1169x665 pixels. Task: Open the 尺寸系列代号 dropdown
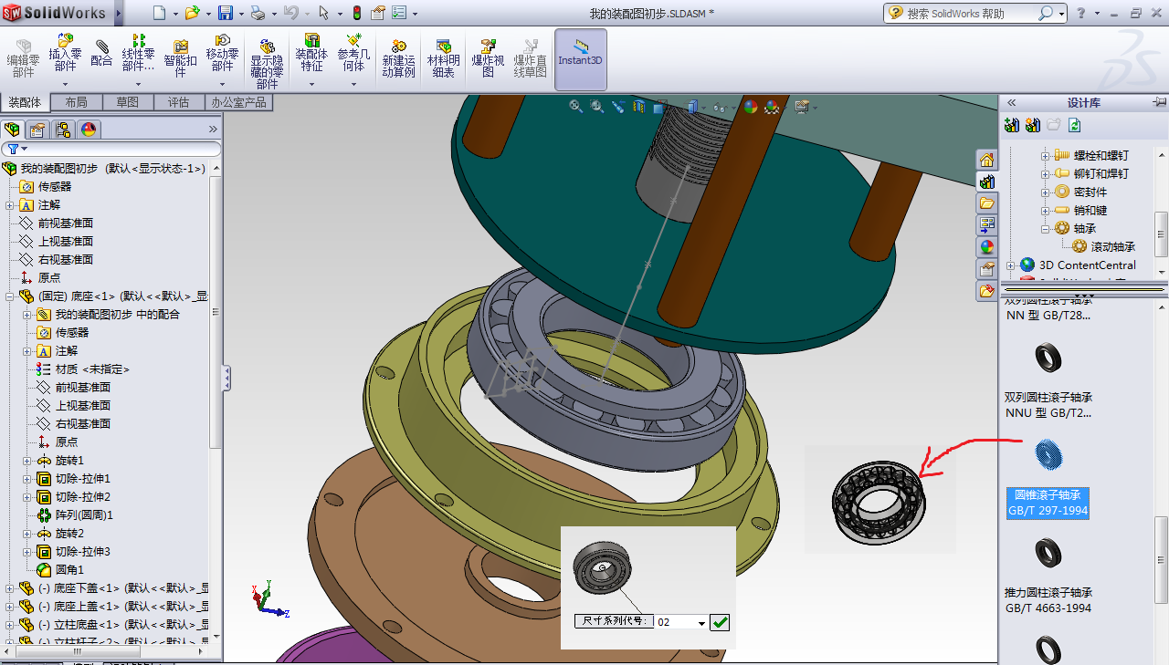701,622
